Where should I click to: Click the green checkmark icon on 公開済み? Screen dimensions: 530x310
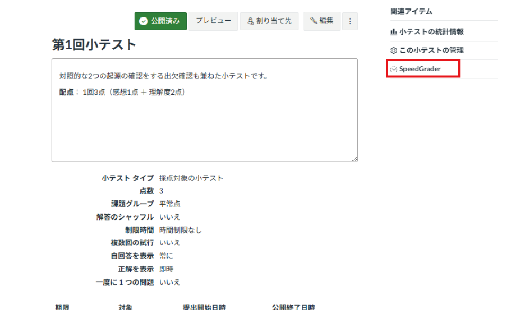click(143, 21)
